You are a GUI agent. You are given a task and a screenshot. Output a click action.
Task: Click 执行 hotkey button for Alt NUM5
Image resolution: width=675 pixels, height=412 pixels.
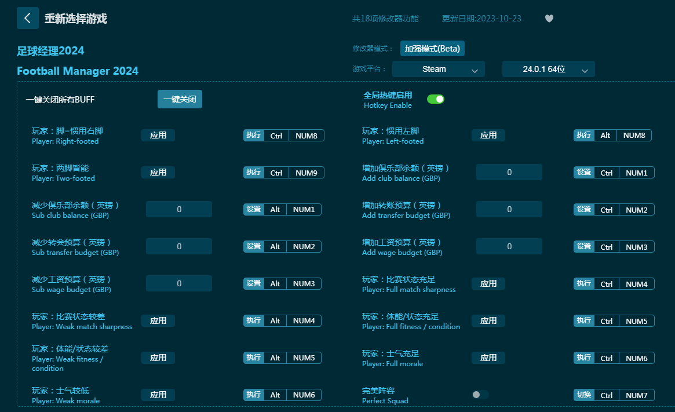pos(254,358)
